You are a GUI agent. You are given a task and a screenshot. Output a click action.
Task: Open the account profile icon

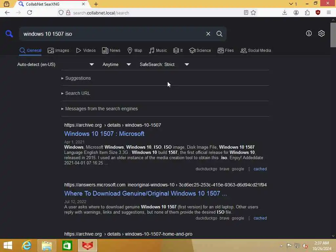coord(296,13)
